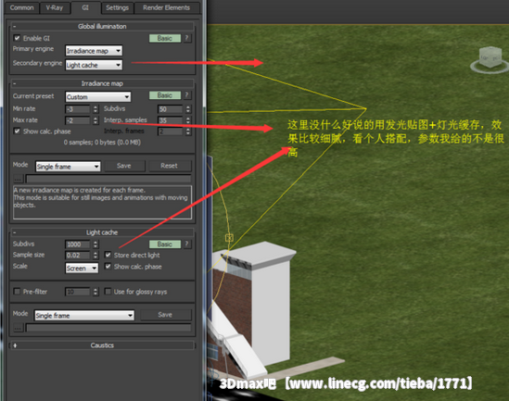This screenshot has height=401, width=509.
Task: Browse light cache file with ellipsis button
Action: [x=18, y=328]
